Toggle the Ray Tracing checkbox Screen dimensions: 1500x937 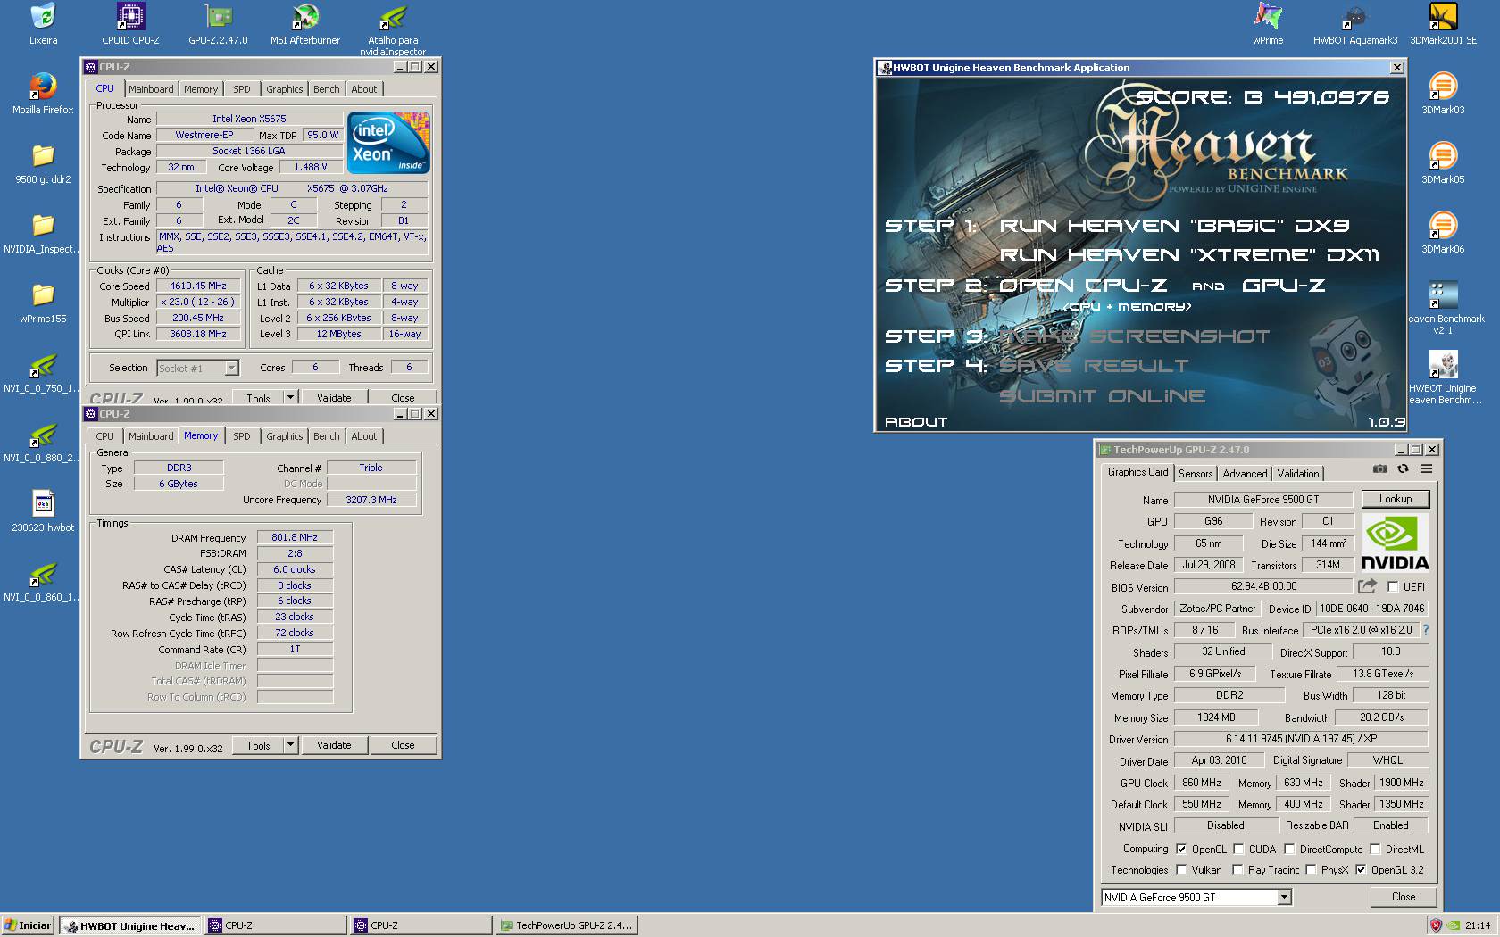pyautogui.click(x=1237, y=870)
